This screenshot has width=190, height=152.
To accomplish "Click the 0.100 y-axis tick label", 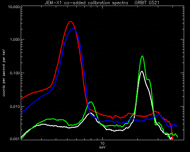I will 15,73.
